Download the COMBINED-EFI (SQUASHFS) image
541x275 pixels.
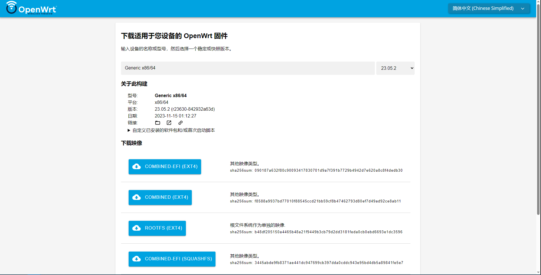tap(172, 259)
